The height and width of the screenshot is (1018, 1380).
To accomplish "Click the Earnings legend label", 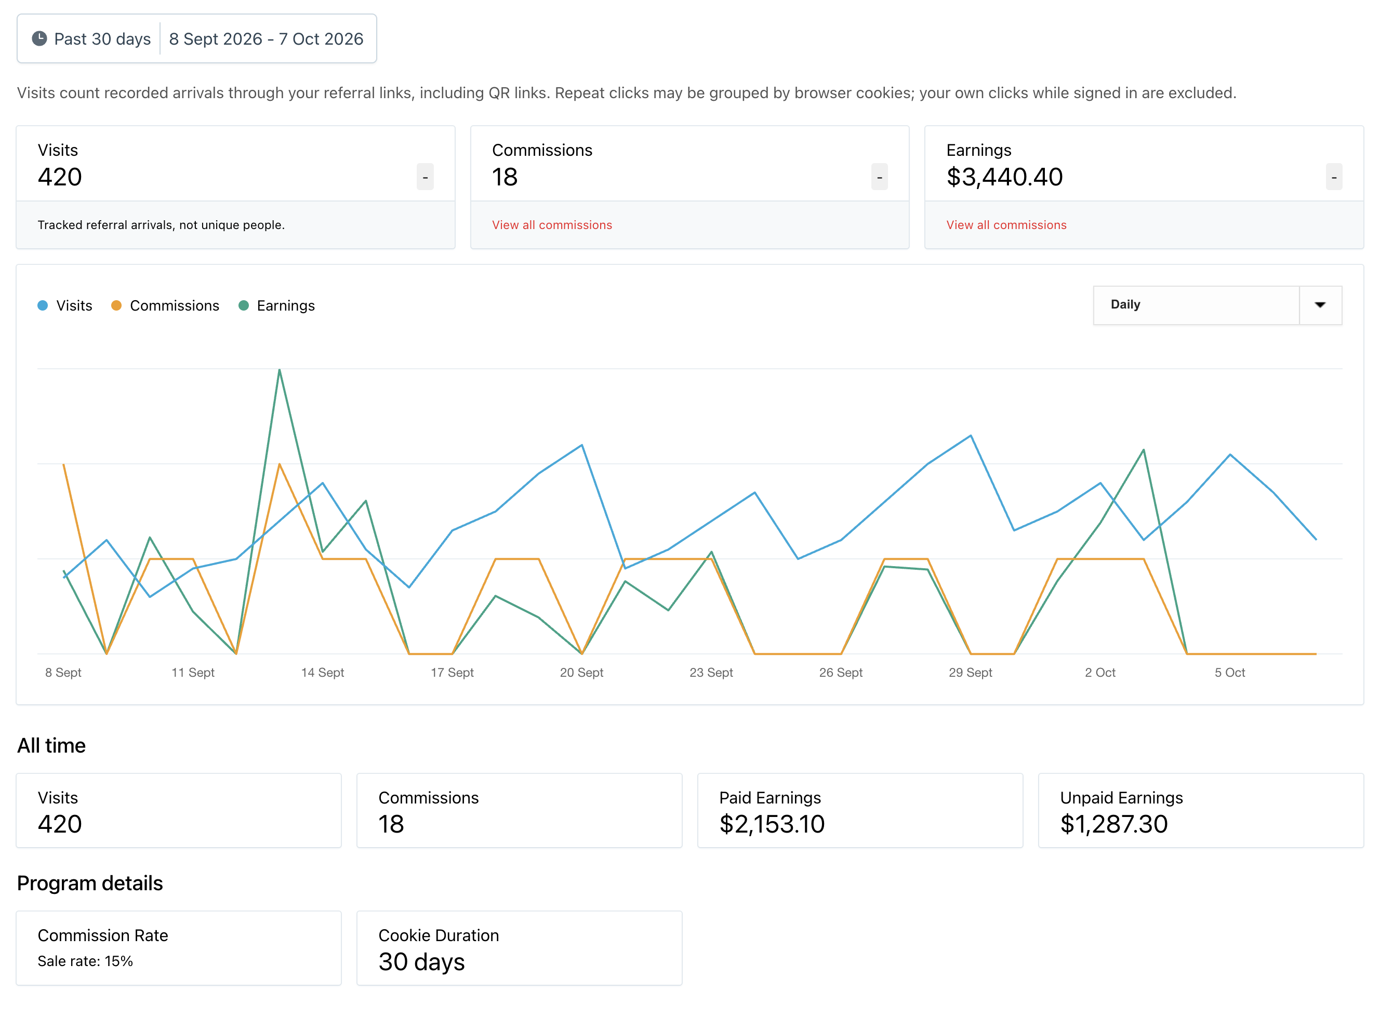I will pos(285,305).
